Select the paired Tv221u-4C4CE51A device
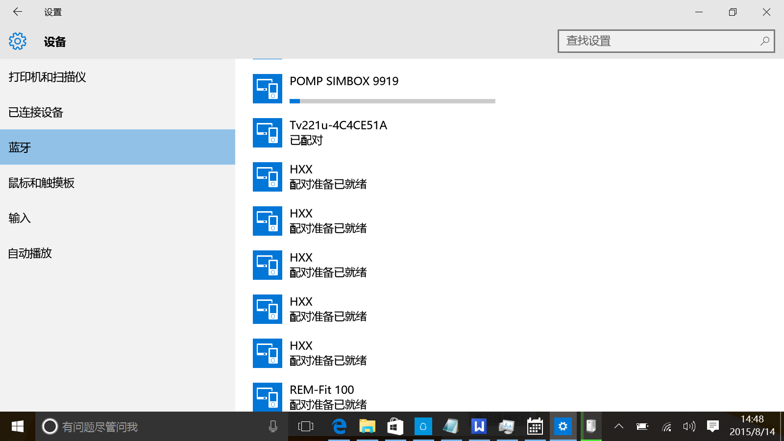Viewport: 784px width, 441px height. (x=338, y=133)
